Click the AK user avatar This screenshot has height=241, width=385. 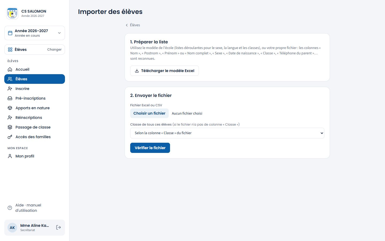tap(12, 228)
